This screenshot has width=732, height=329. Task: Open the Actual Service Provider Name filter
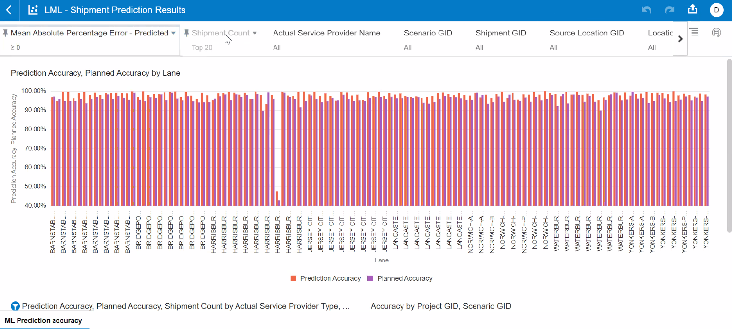[327, 33]
